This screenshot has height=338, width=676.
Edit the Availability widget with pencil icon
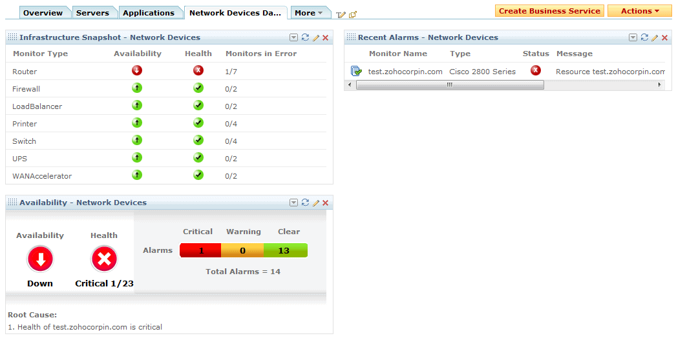tap(316, 203)
